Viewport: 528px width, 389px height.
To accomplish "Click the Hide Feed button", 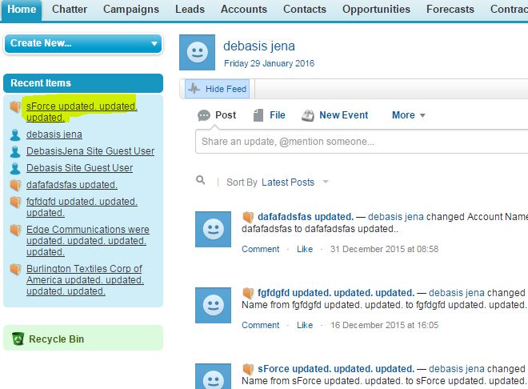I will tap(218, 89).
